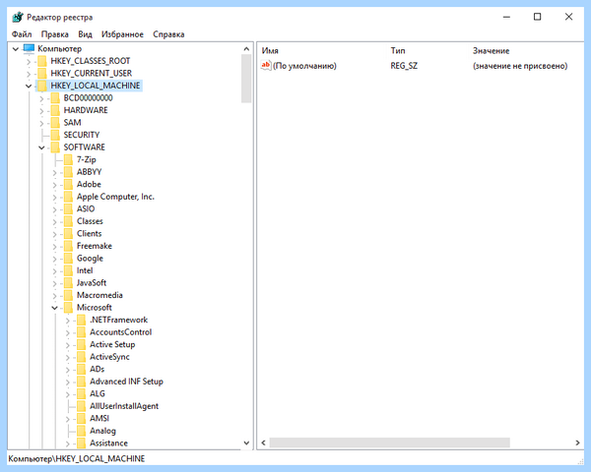Click the AMSI folder icon
This screenshot has height=472, width=591.
81,418
